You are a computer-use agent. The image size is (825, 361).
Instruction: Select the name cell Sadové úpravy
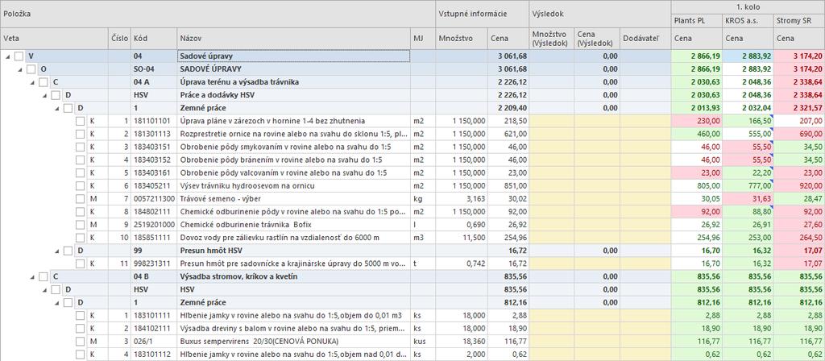[x=293, y=56]
